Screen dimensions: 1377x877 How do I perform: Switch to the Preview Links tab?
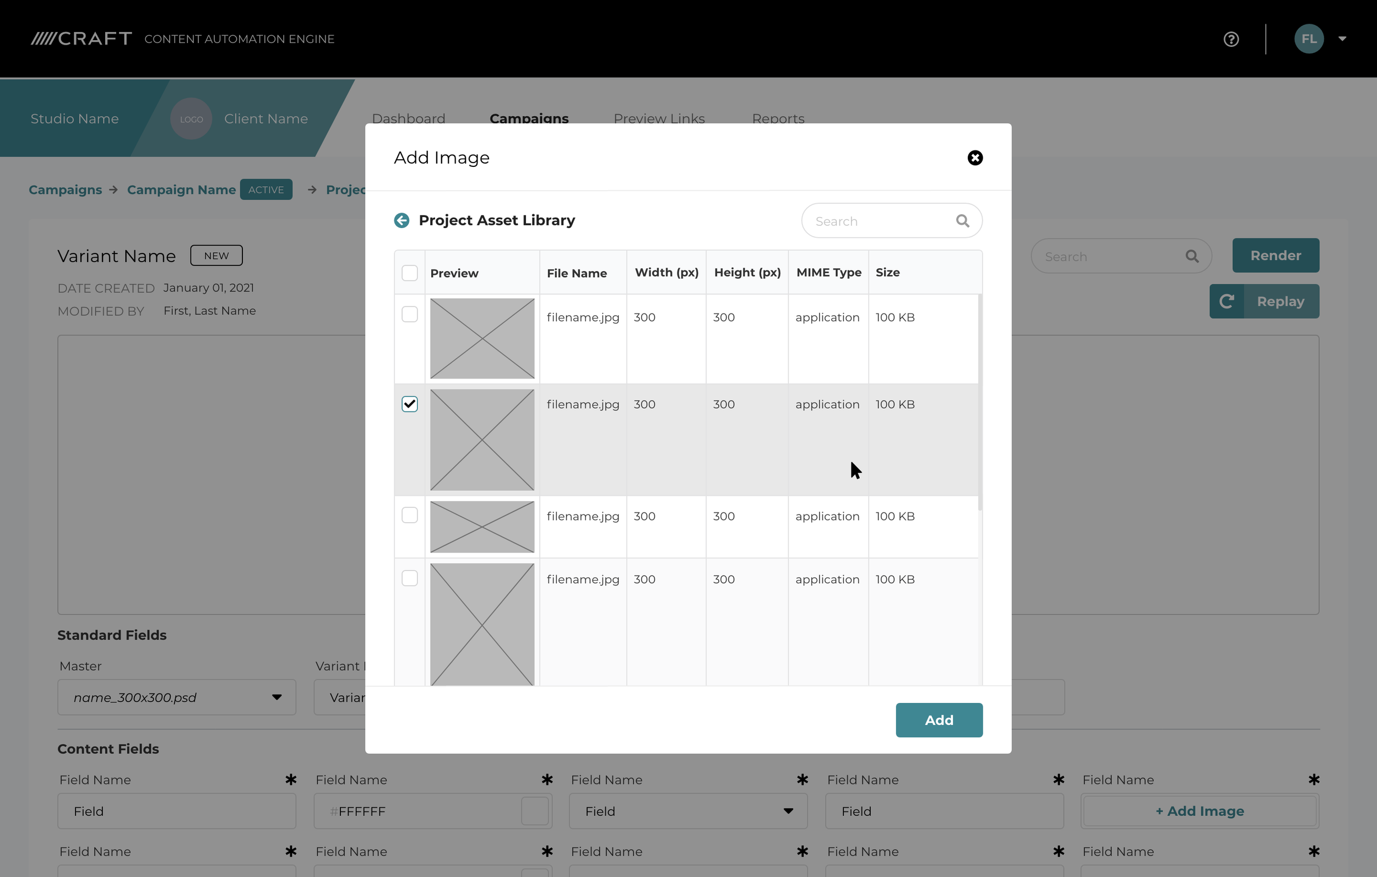pos(659,118)
